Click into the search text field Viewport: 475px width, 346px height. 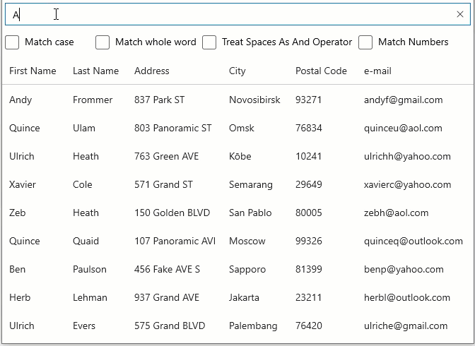226,14
